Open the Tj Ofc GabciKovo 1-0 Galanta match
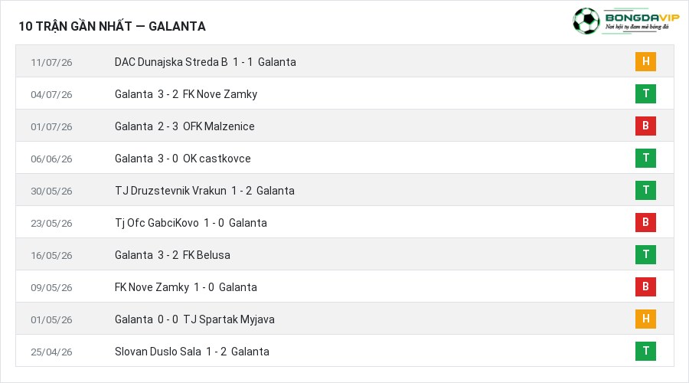 pos(191,223)
